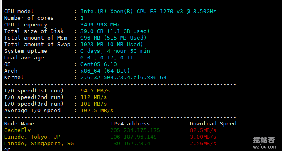This screenshot has height=151, width=282.
Task: Click the 'I/O speed(3rd run)' label
Action: point(34,104)
